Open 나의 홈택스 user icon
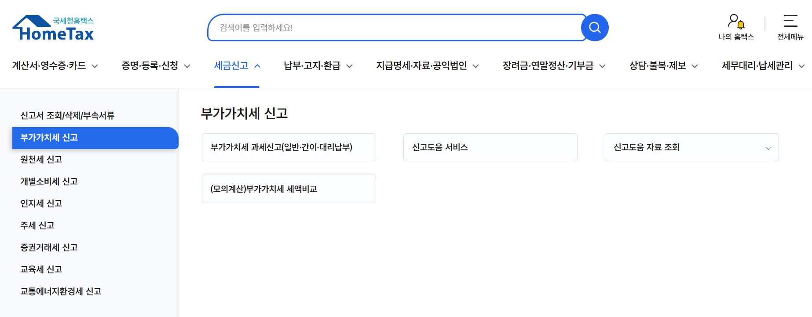 736,21
